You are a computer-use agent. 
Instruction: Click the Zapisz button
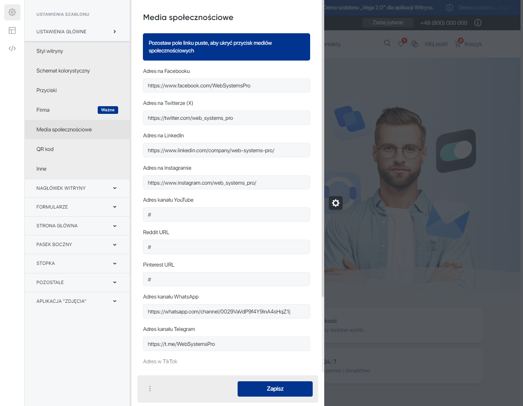(275, 389)
